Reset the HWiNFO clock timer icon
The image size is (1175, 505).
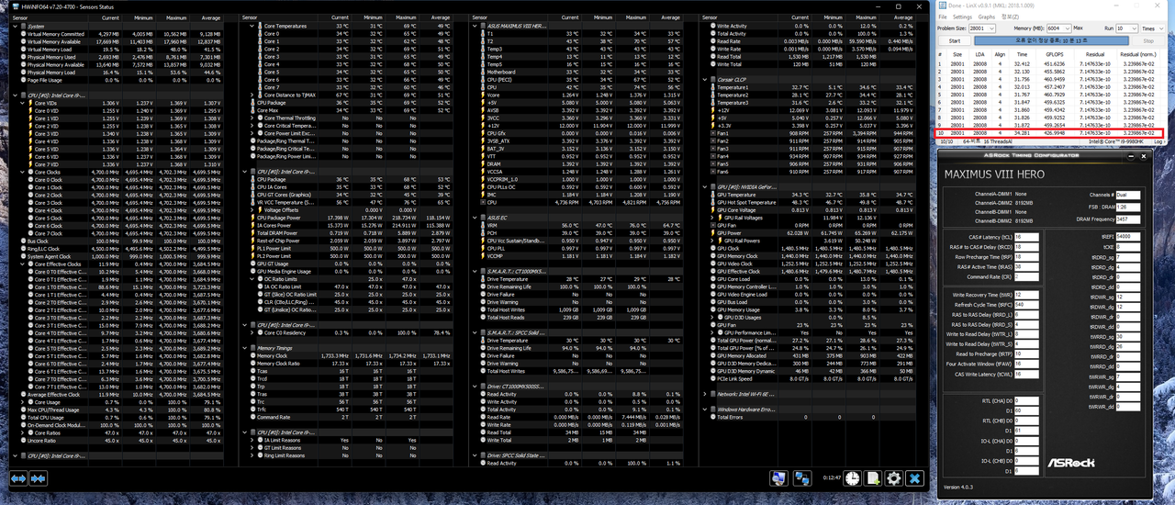[852, 478]
